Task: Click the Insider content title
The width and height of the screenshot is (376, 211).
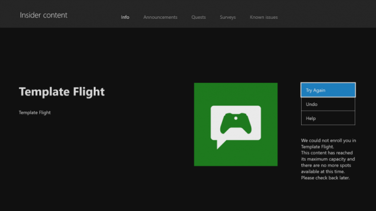Action: (44, 15)
